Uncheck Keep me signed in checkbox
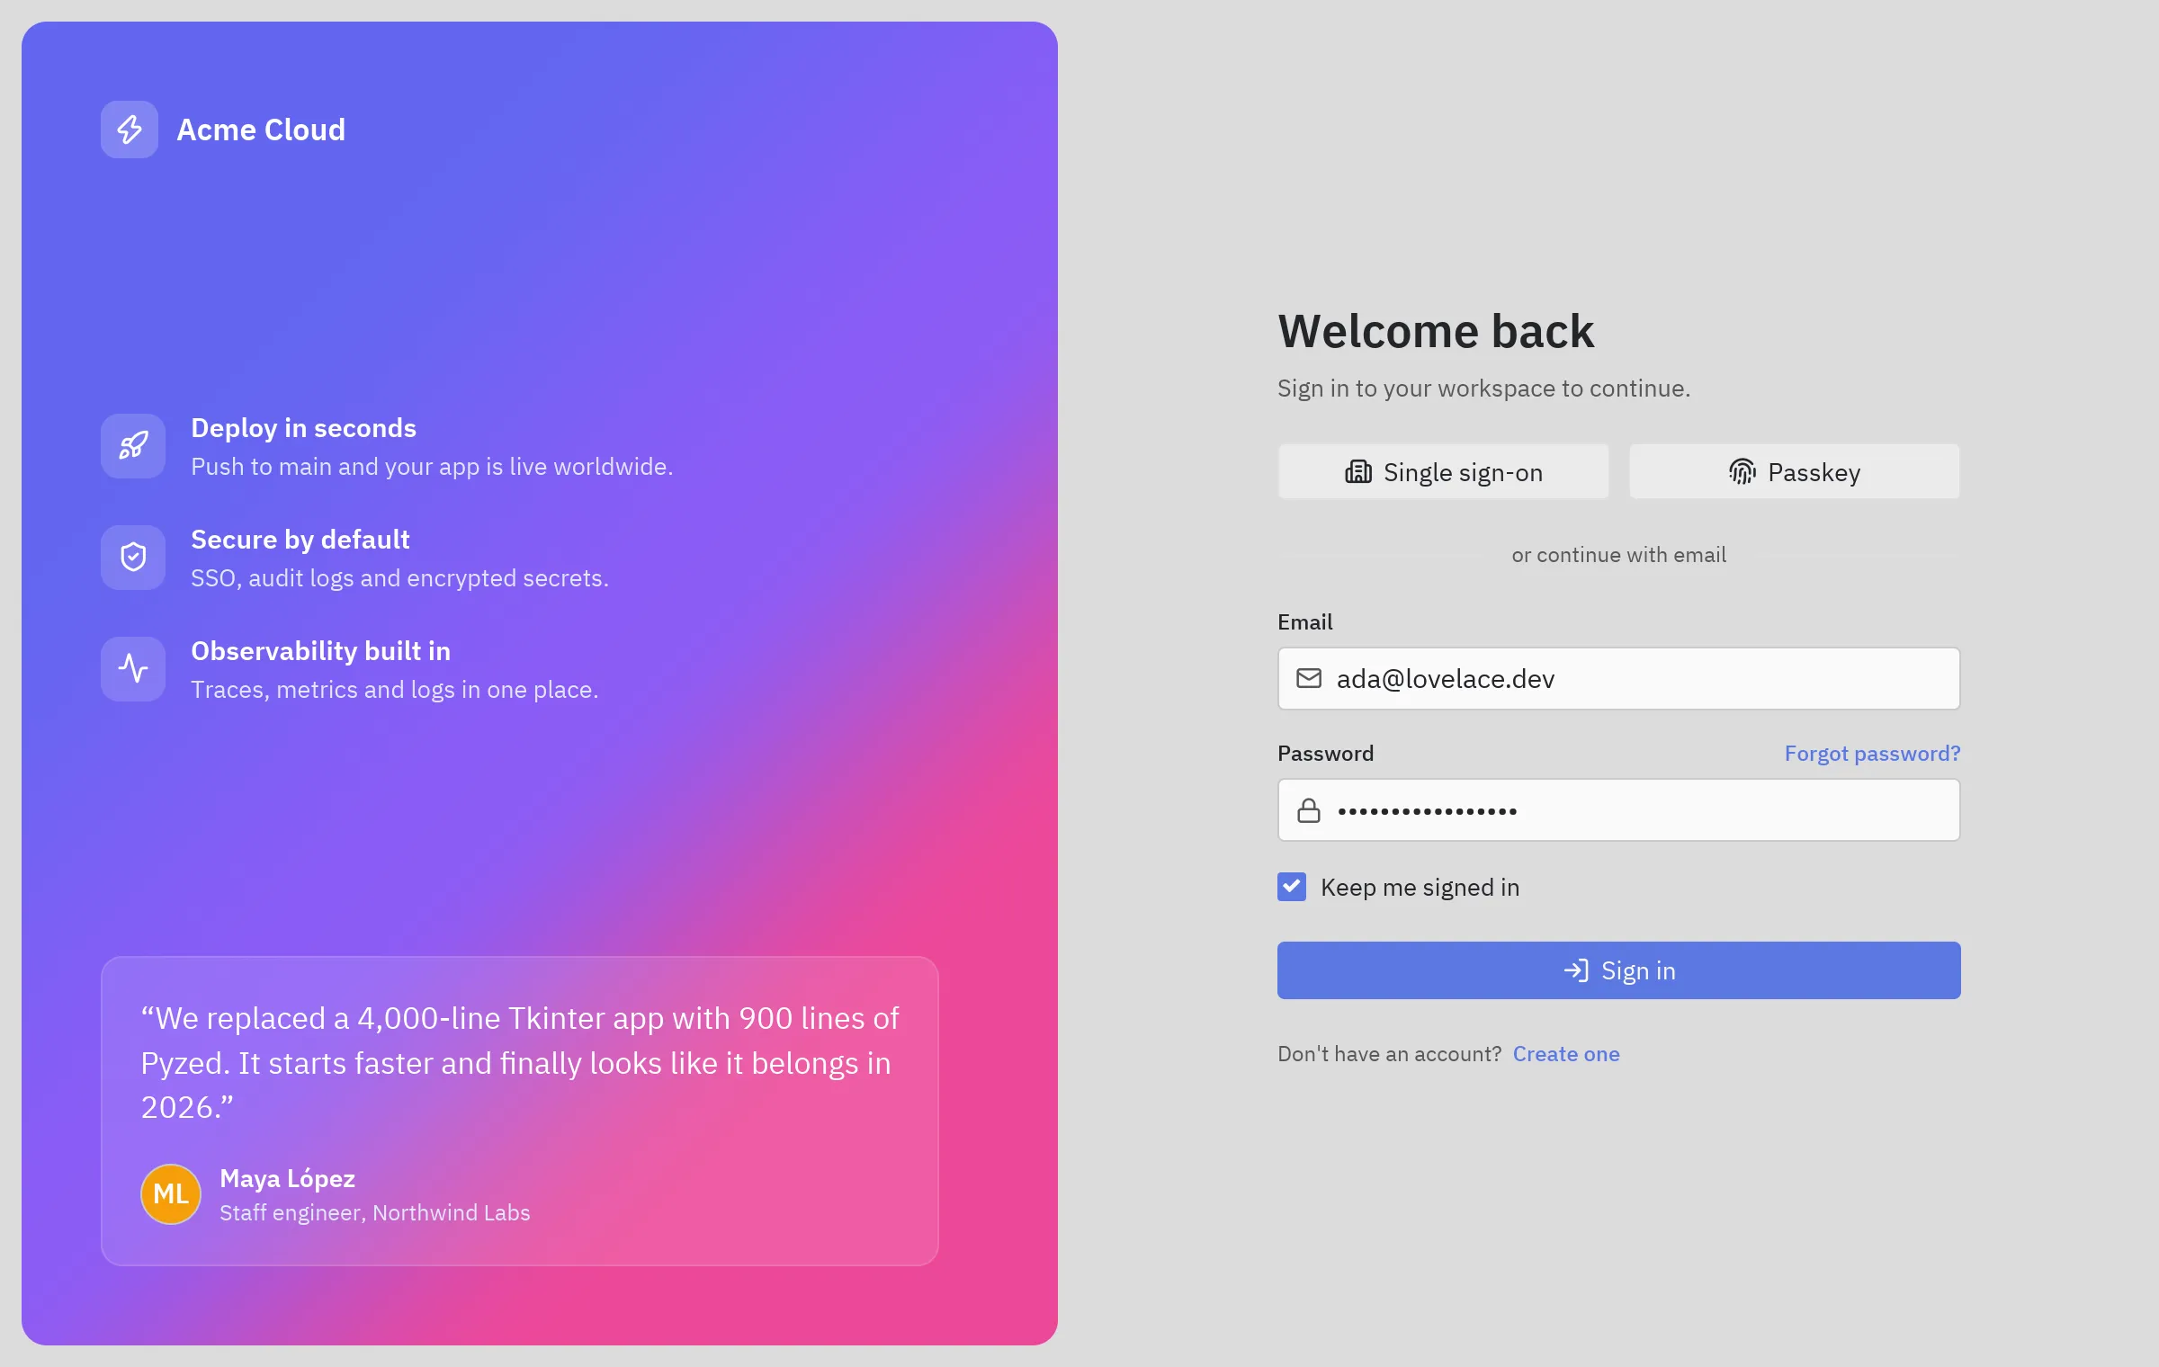 click(x=1292, y=887)
